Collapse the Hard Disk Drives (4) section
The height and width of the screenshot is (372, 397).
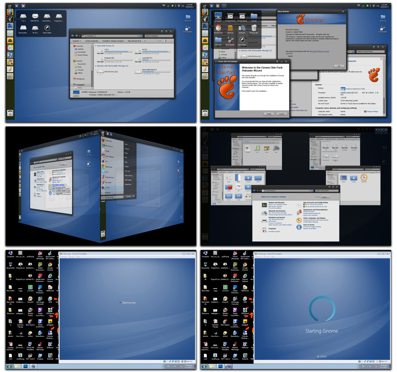click(x=96, y=46)
